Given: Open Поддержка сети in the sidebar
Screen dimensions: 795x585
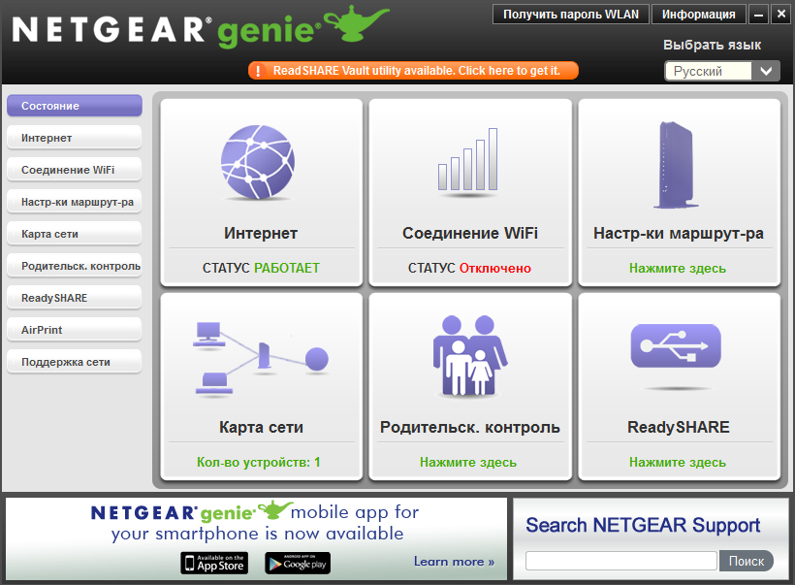Looking at the screenshot, I should pyautogui.click(x=75, y=361).
